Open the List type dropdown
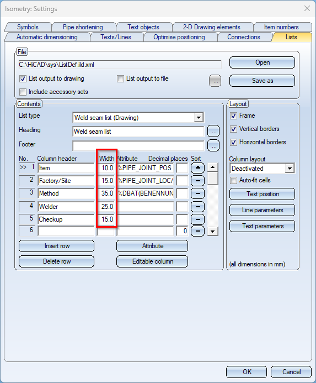 pyautogui.click(x=199, y=118)
